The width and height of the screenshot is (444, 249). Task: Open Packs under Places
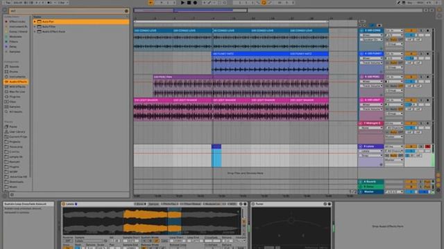(13, 127)
